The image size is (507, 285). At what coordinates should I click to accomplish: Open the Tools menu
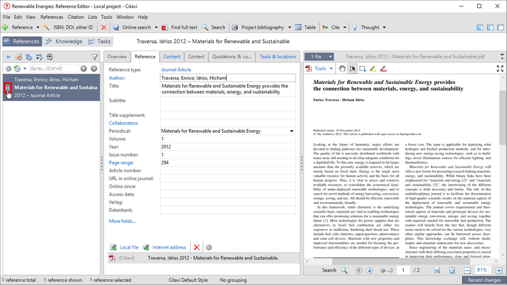[x=107, y=17]
